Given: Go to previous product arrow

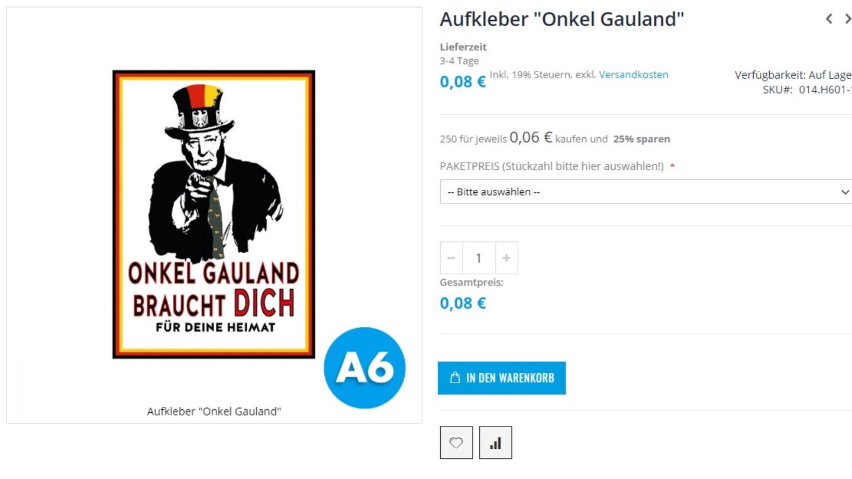Looking at the screenshot, I should [x=830, y=19].
